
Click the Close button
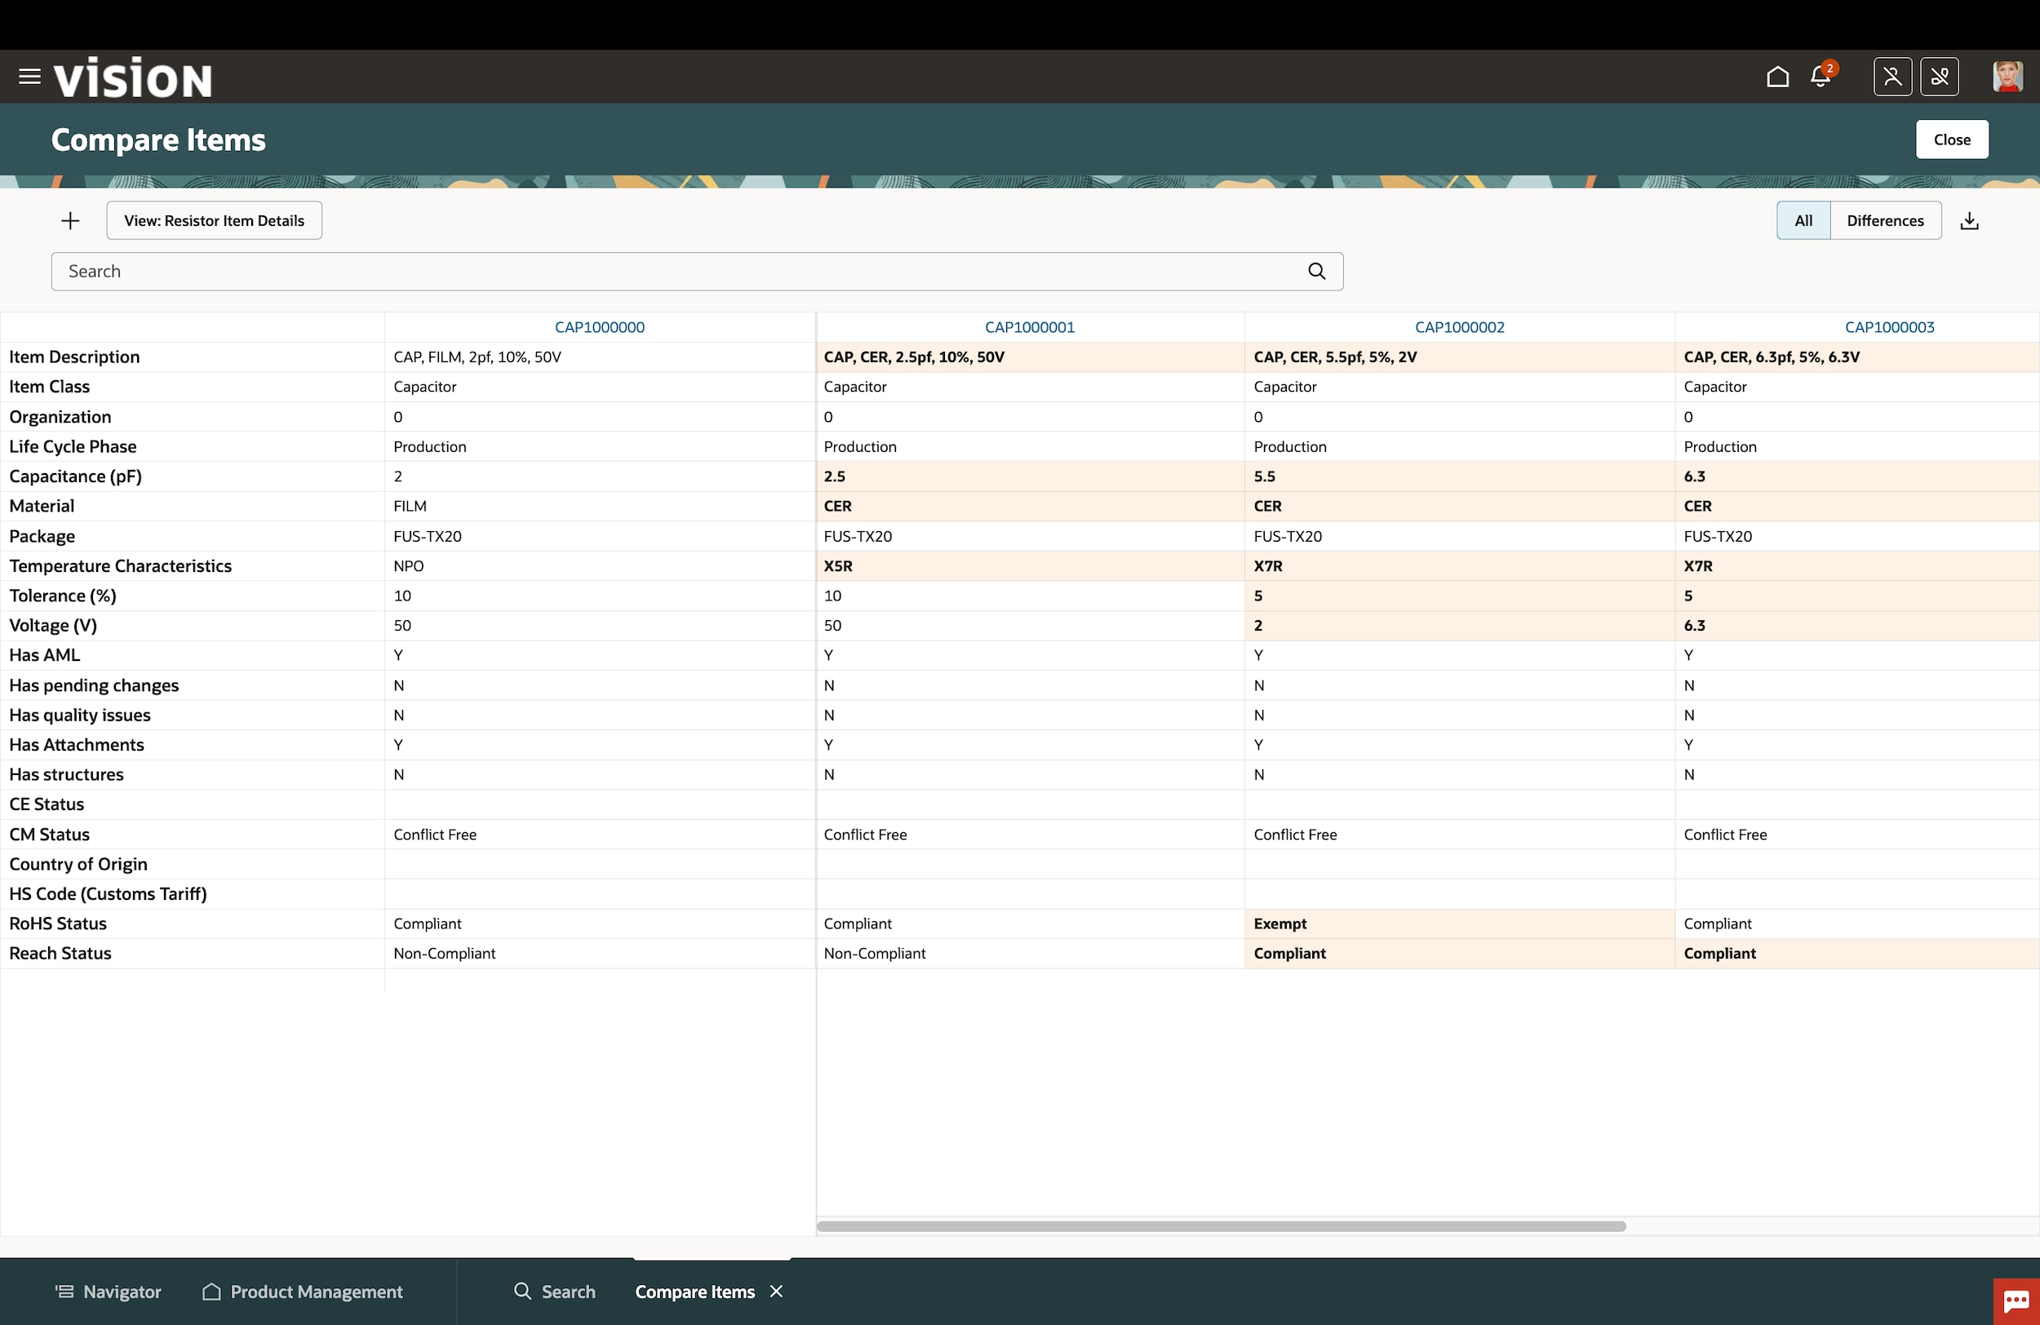coord(1952,140)
